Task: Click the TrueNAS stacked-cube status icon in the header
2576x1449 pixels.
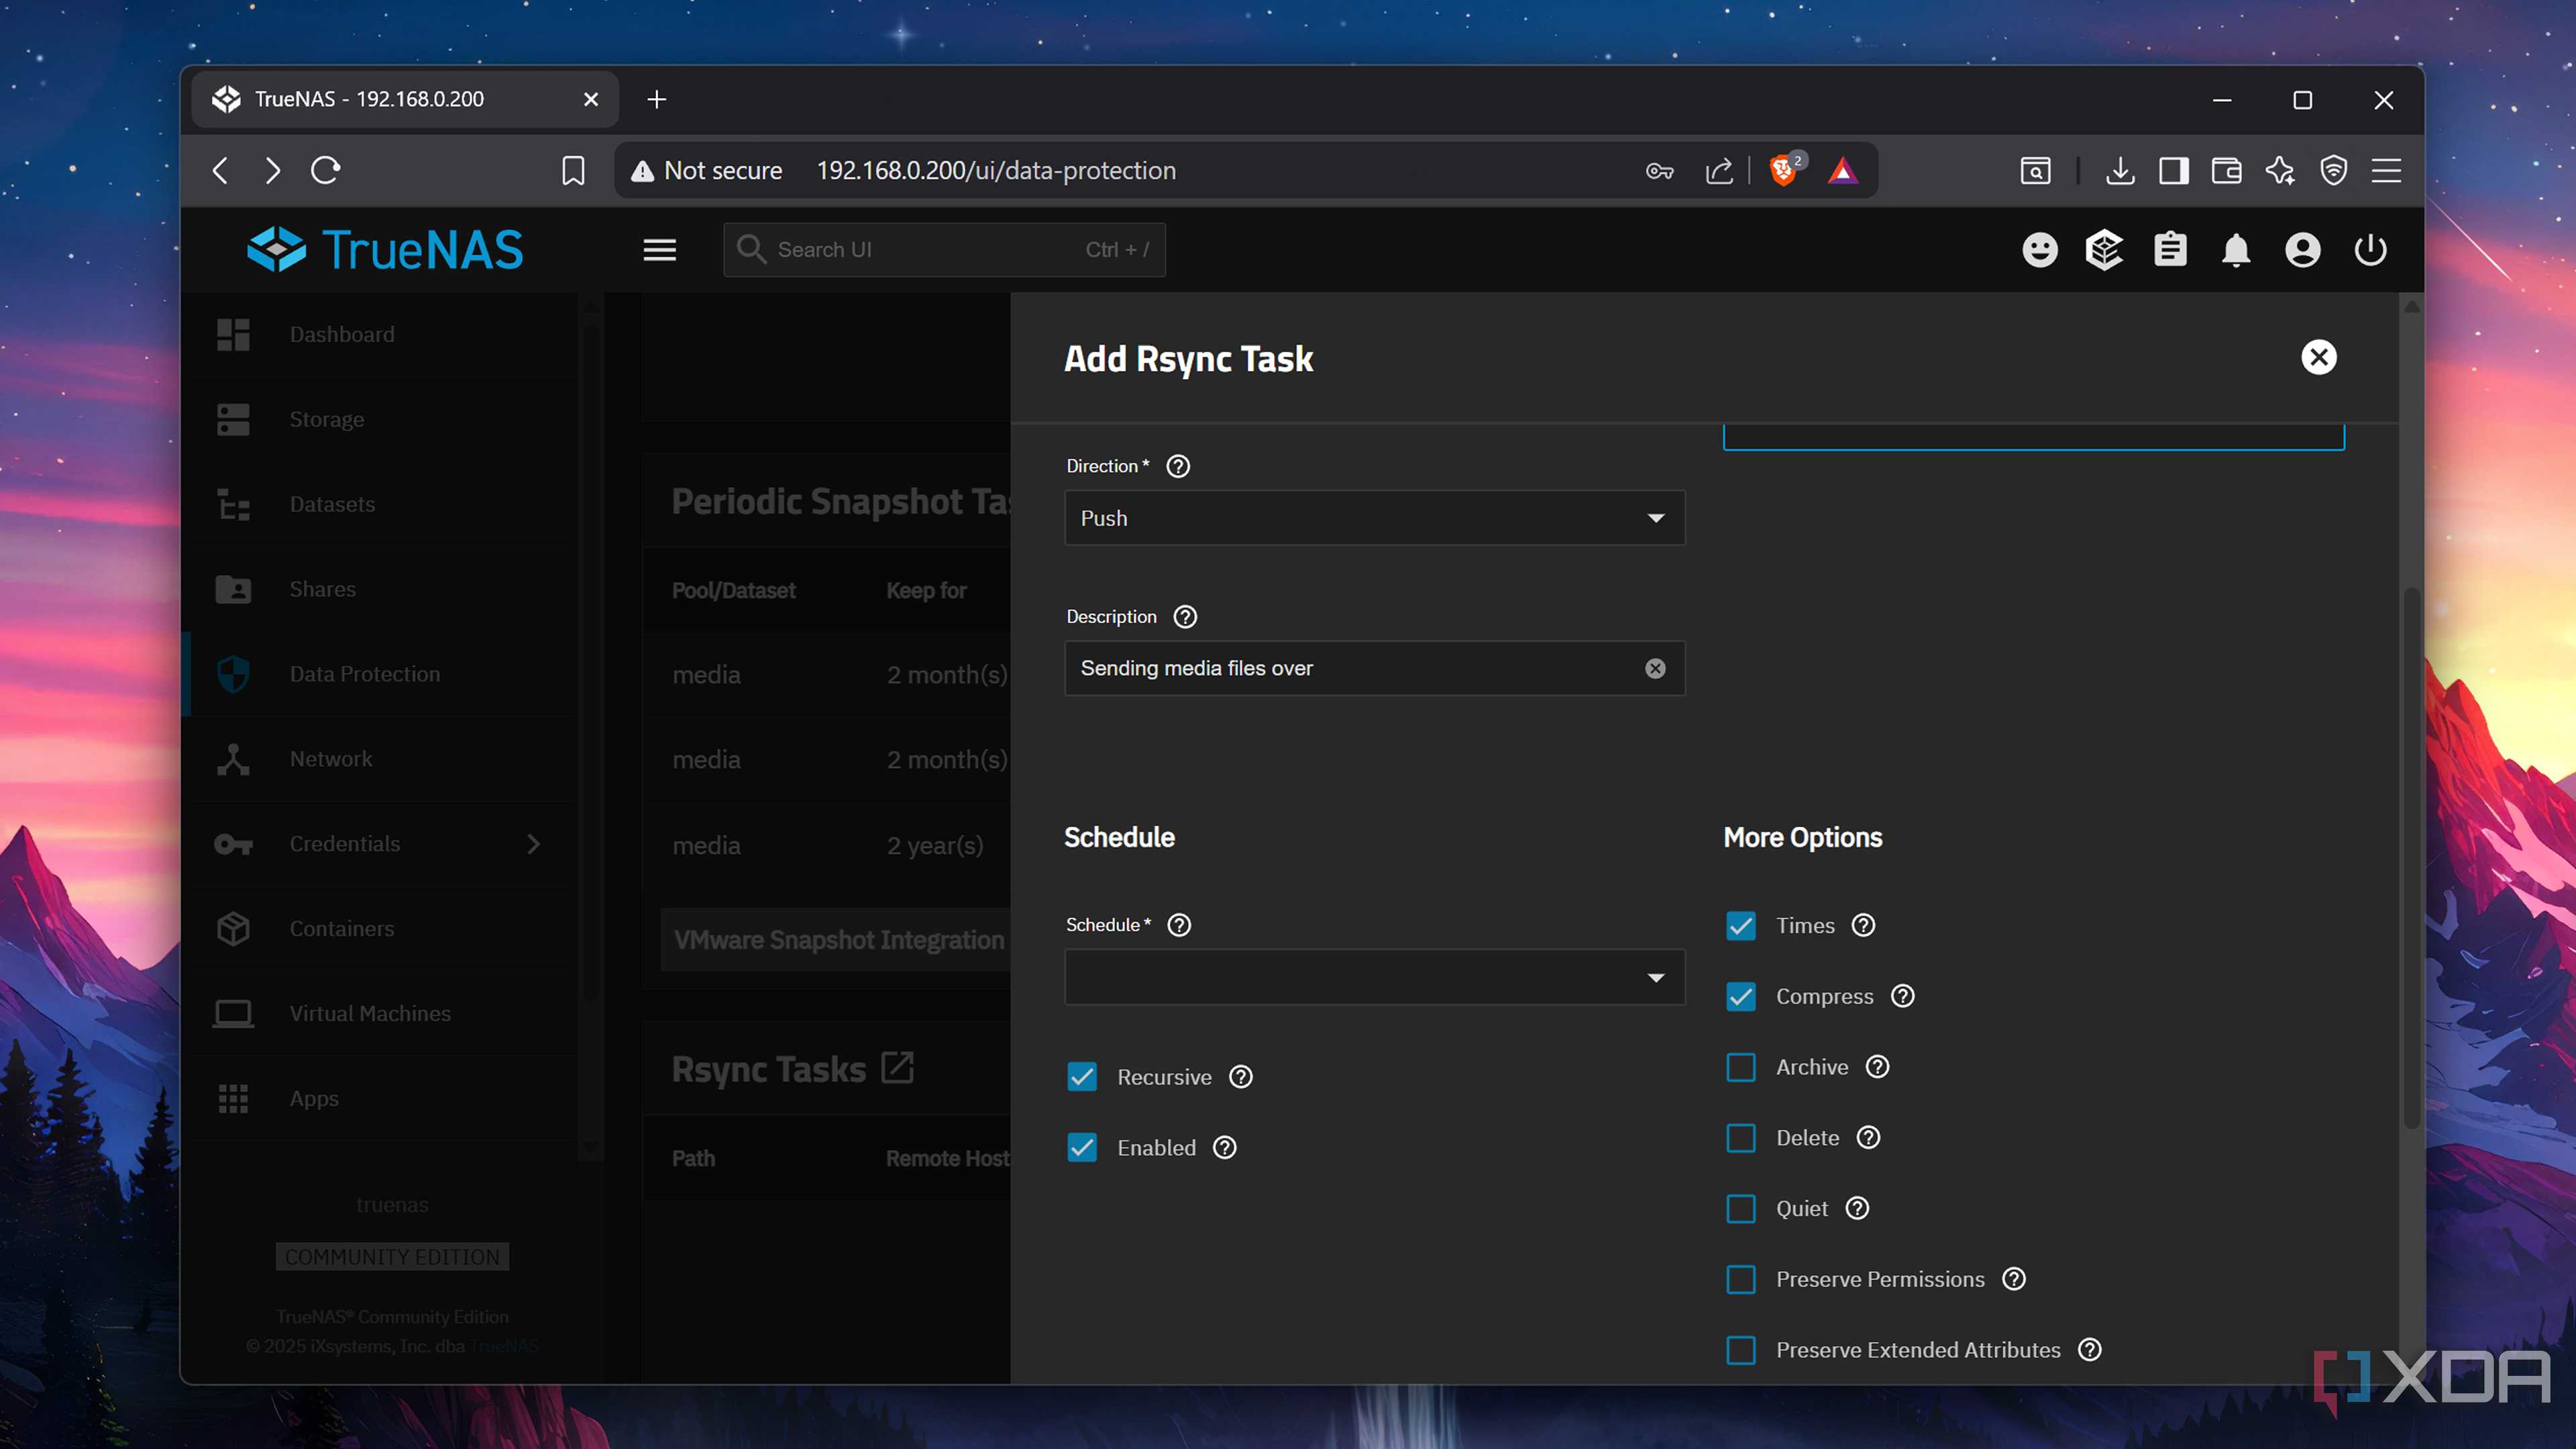Action: 2104,250
